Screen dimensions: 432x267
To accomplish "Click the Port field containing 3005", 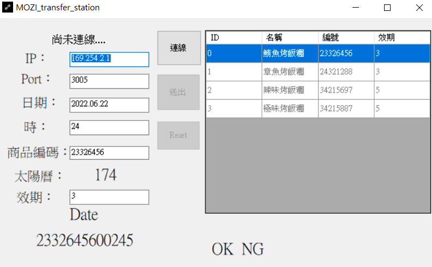I will click(x=109, y=81).
